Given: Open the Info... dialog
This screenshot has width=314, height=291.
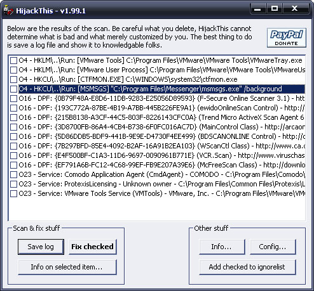Looking at the screenshot, I should (x=222, y=247).
